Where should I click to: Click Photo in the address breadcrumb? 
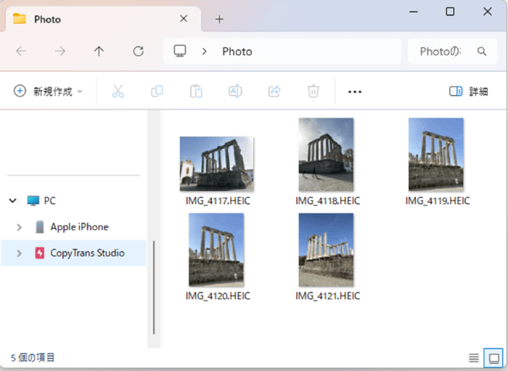237,52
